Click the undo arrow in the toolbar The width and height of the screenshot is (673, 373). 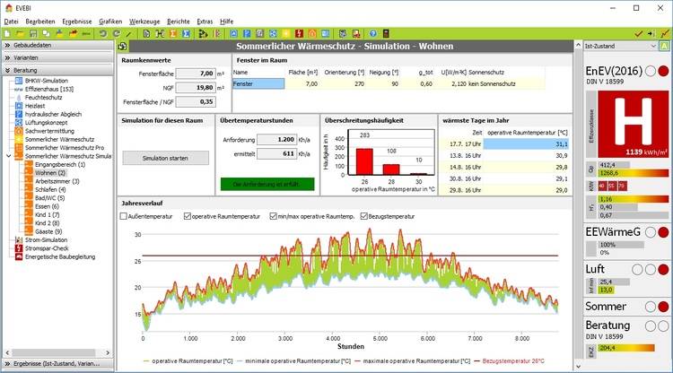(x=104, y=33)
